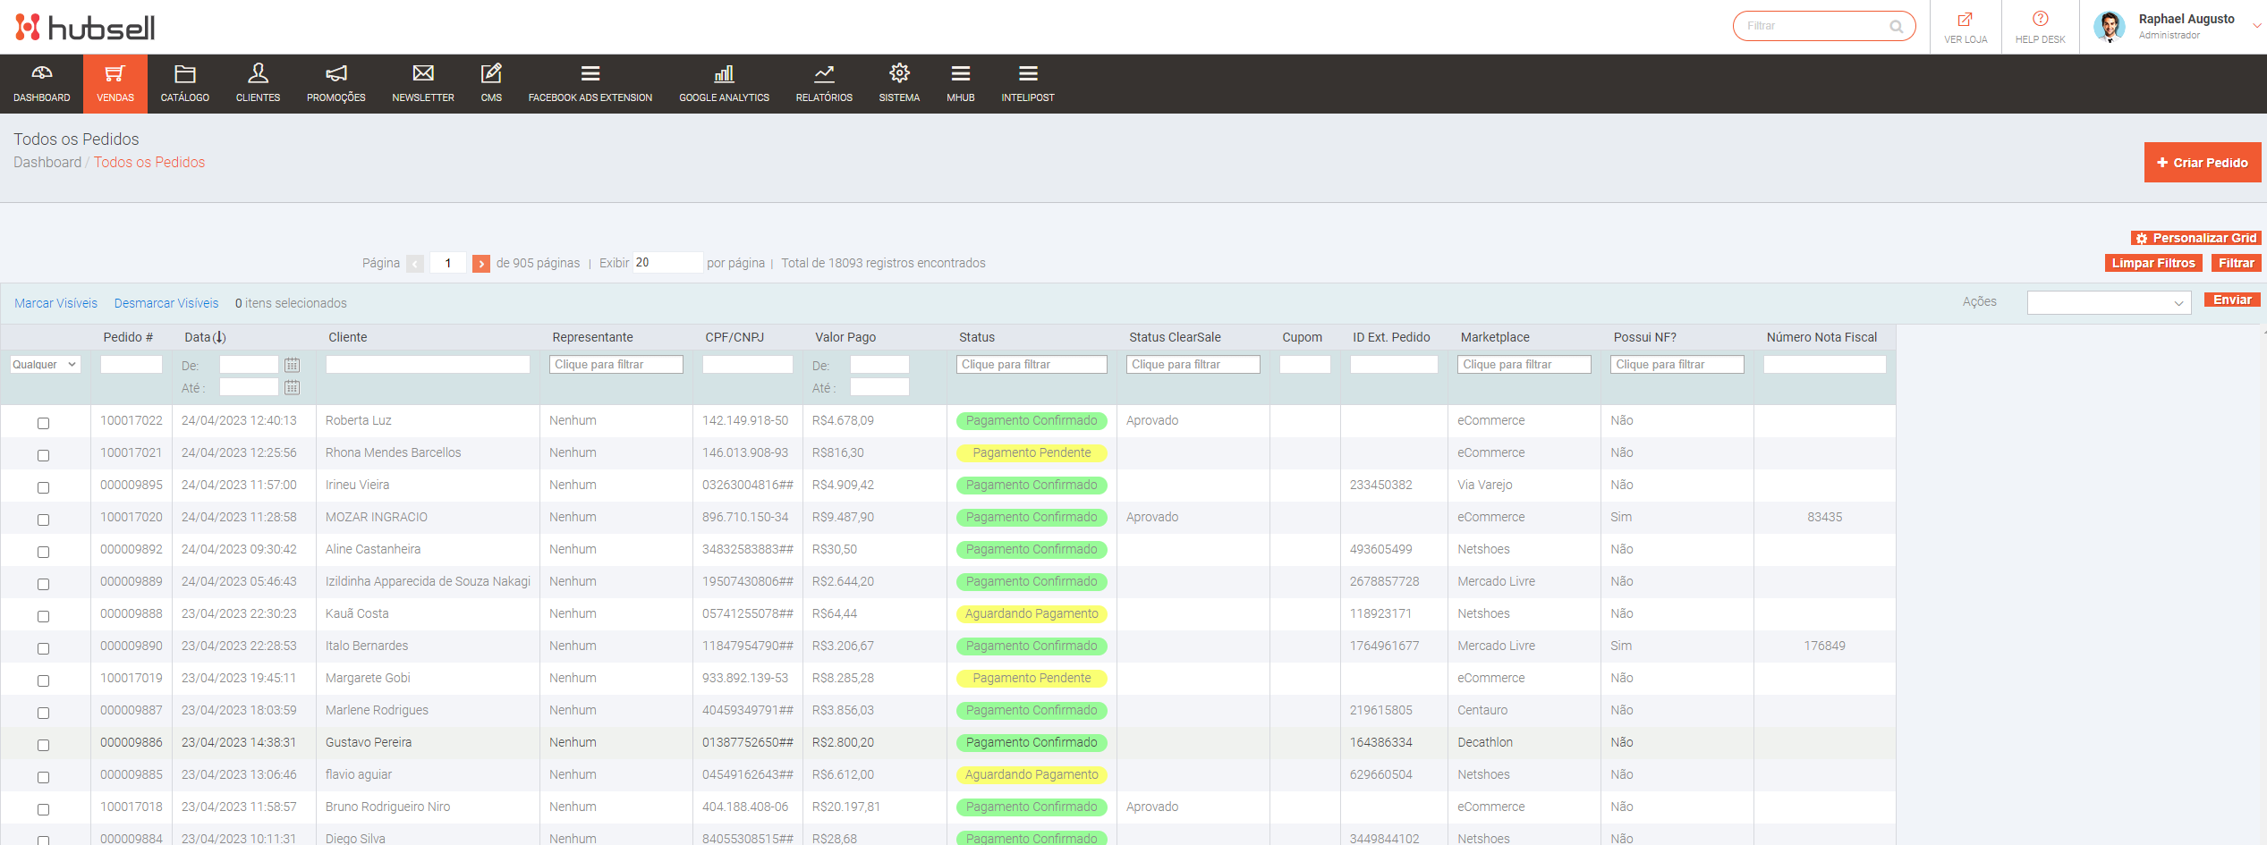
Task: Tick checkbox for Irineu Vieira order
Action: point(43,487)
